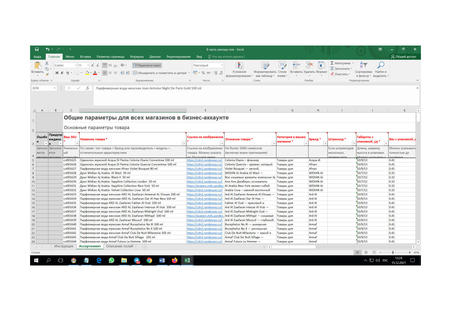451x319 pixels.
Task: Switch to the Формулы ribbon tab
Action: [x=137, y=57]
